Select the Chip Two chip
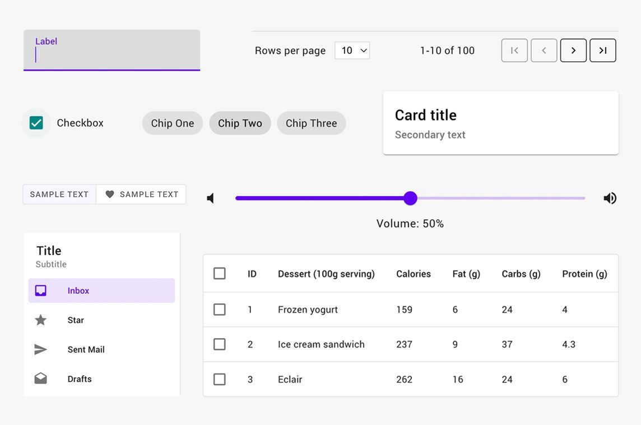The image size is (641, 425). (x=240, y=123)
